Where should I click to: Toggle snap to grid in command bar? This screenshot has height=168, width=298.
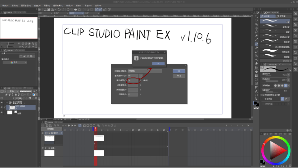click(x=104, y=9)
